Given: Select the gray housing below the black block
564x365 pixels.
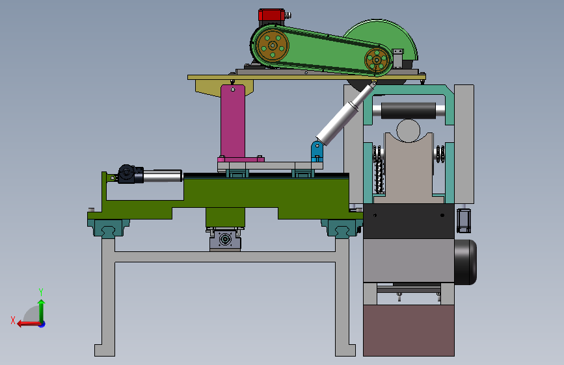Looking at the screenshot, I should pos(409,260).
